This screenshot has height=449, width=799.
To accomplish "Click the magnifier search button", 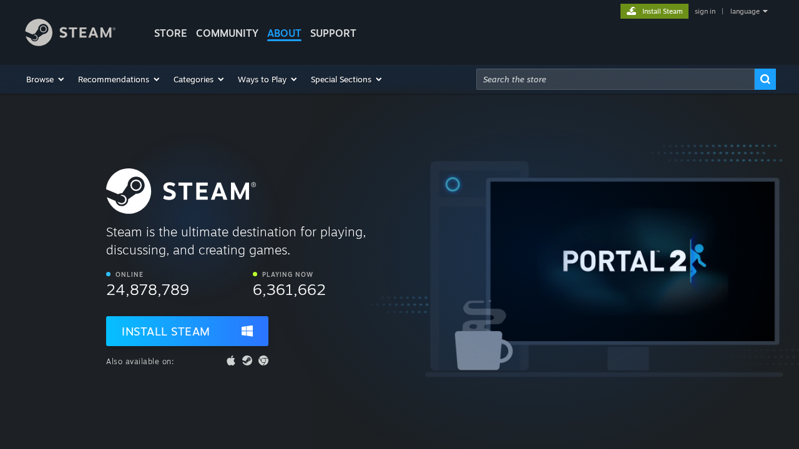I will pos(765,79).
